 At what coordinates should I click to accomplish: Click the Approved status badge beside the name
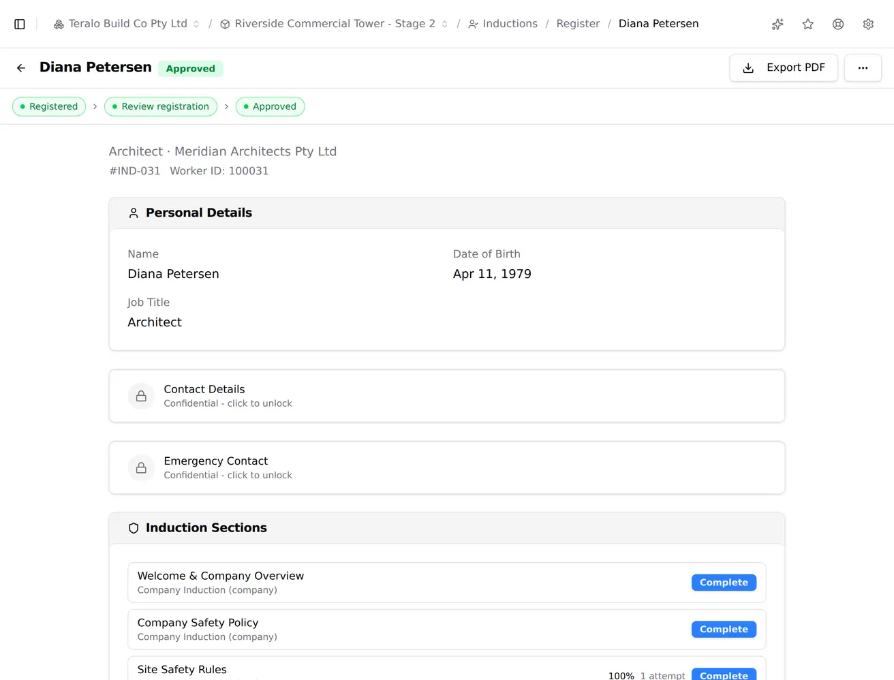pyautogui.click(x=191, y=69)
